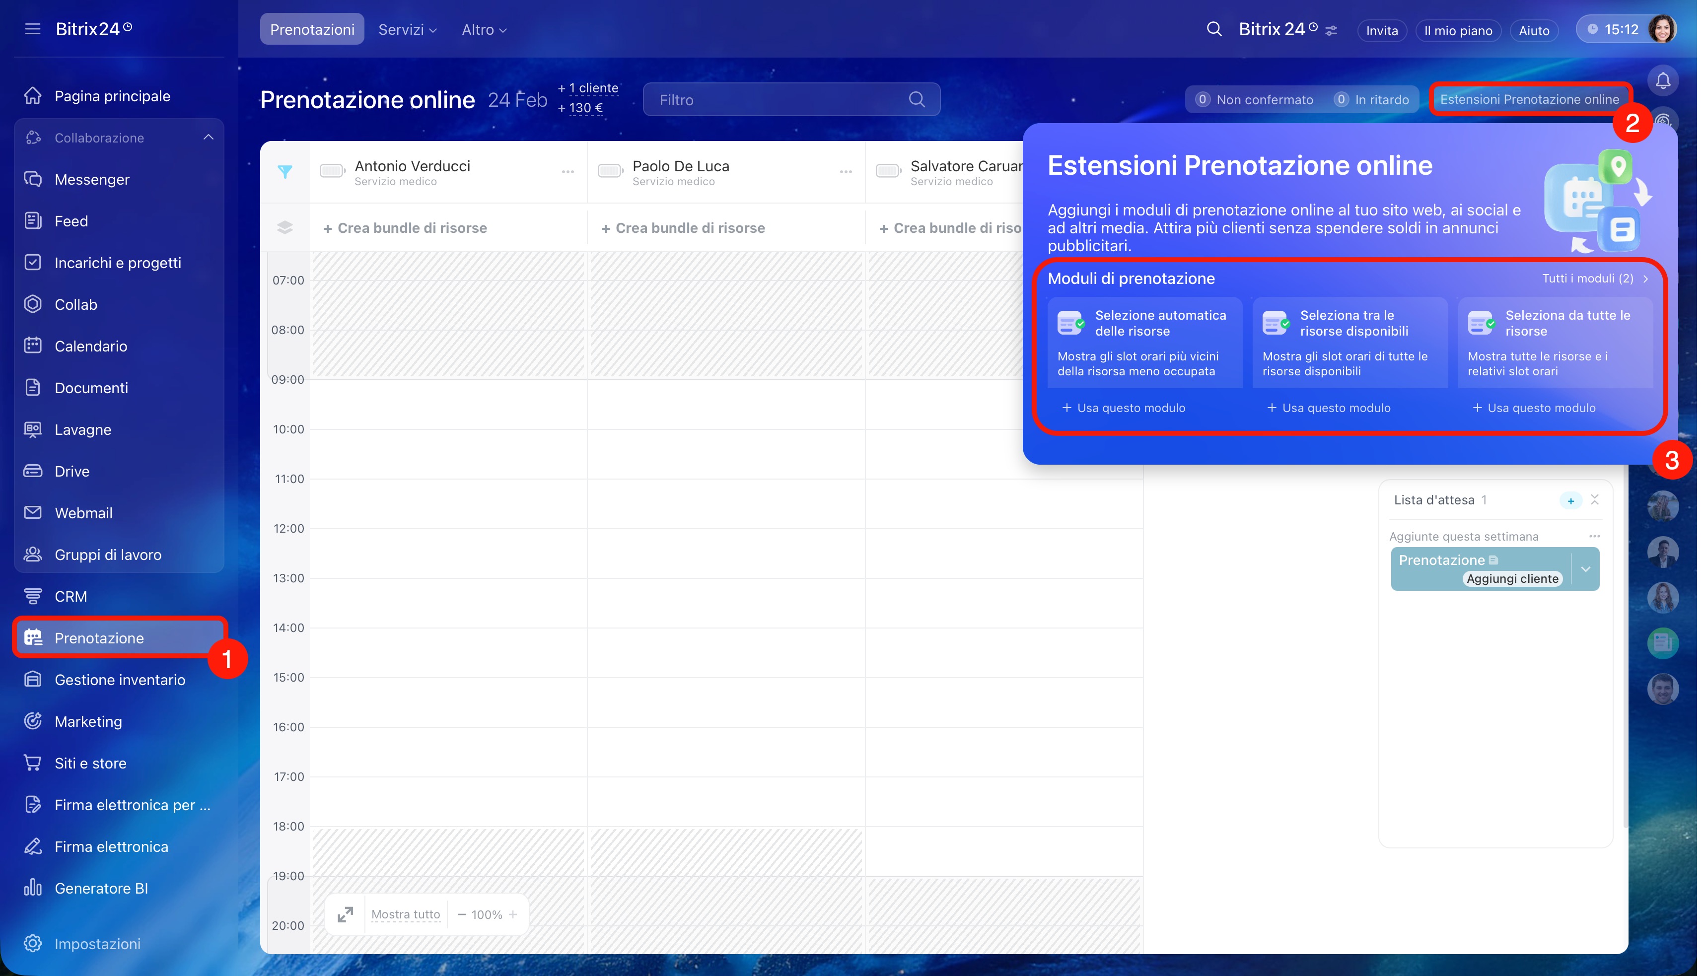Toggle Antonio Verducci resource switch
This screenshot has height=976, width=1704.
pos(332,171)
